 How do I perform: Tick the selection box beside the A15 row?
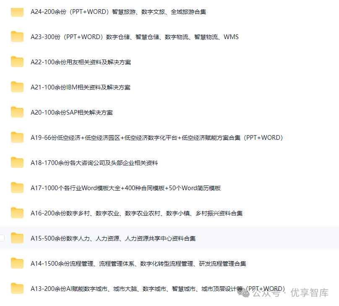[2, 238]
